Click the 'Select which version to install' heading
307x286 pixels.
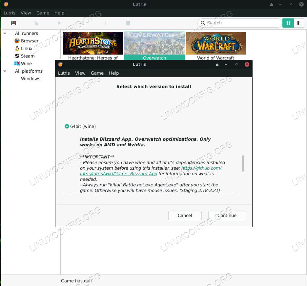(154, 86)
